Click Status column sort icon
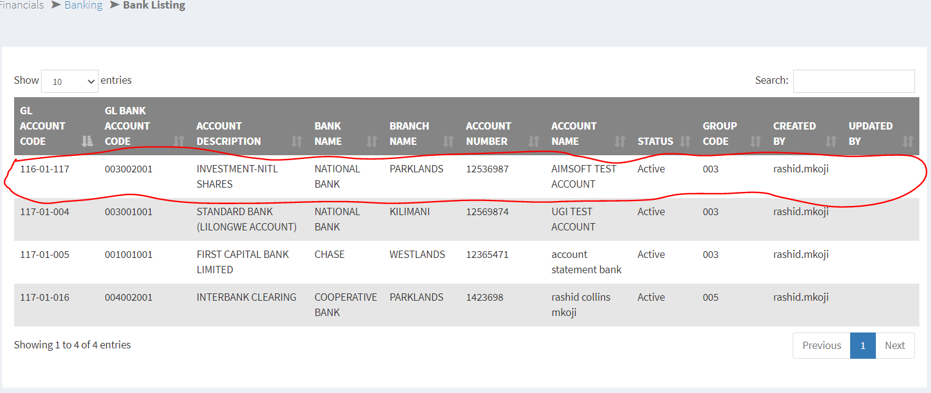Screen dimensions: 931x393 [x=685, y=141]
